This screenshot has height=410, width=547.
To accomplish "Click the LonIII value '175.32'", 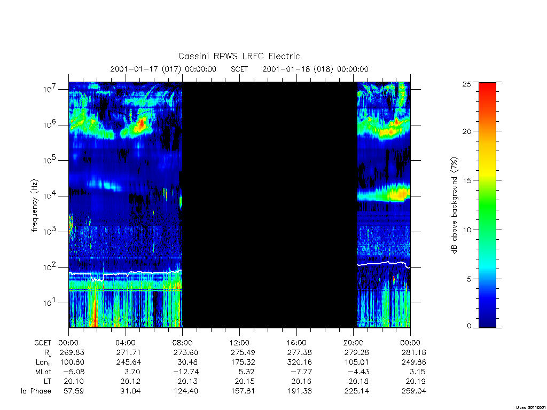I will 243,362.
